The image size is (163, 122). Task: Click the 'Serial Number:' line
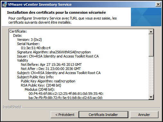click(x=28, y=44)
